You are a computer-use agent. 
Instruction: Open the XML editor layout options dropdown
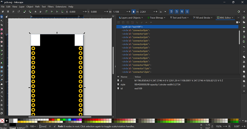click(238, 23)
